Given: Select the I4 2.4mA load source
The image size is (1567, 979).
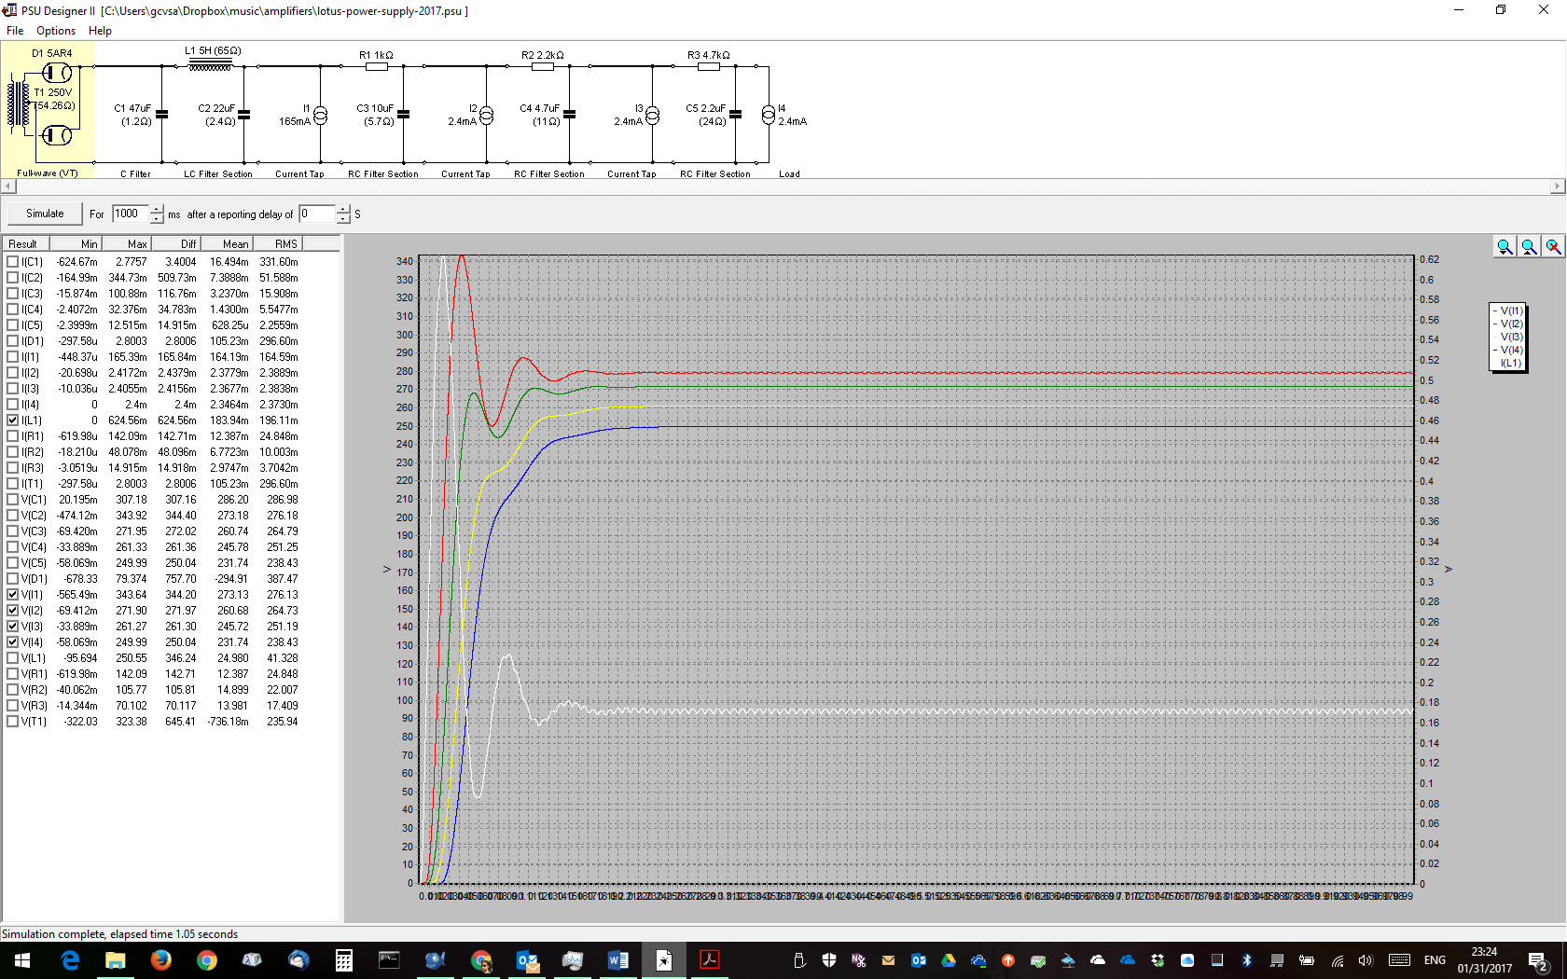Looking at the screenshot, I should (x=769, y=115).
